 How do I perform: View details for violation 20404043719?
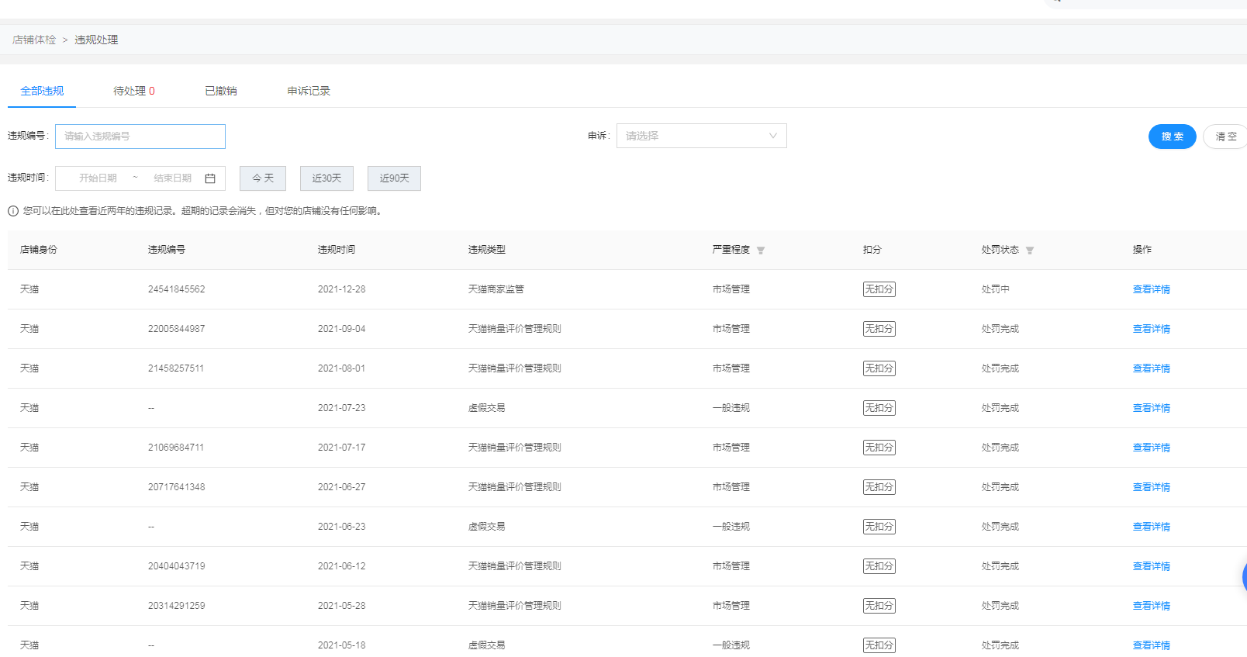pyautogui.click(x=1152, y=566)
